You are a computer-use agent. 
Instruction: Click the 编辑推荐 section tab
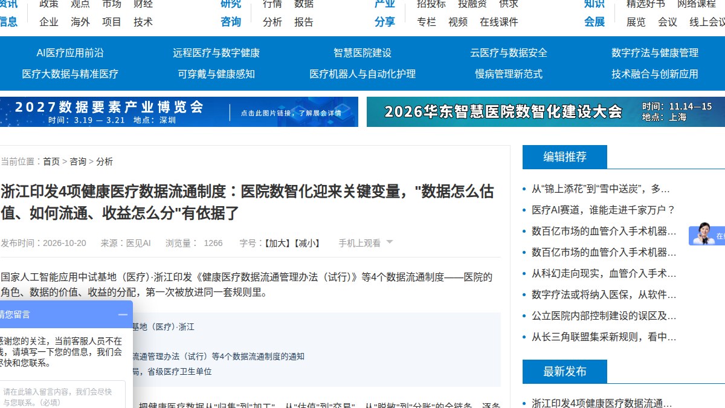click(565, 157)
